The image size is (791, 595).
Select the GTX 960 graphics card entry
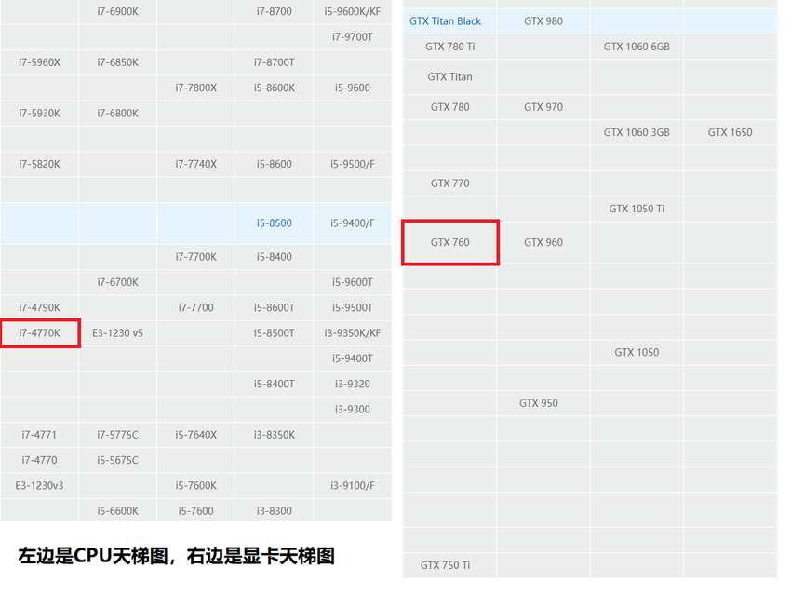(x=543, y=242)
